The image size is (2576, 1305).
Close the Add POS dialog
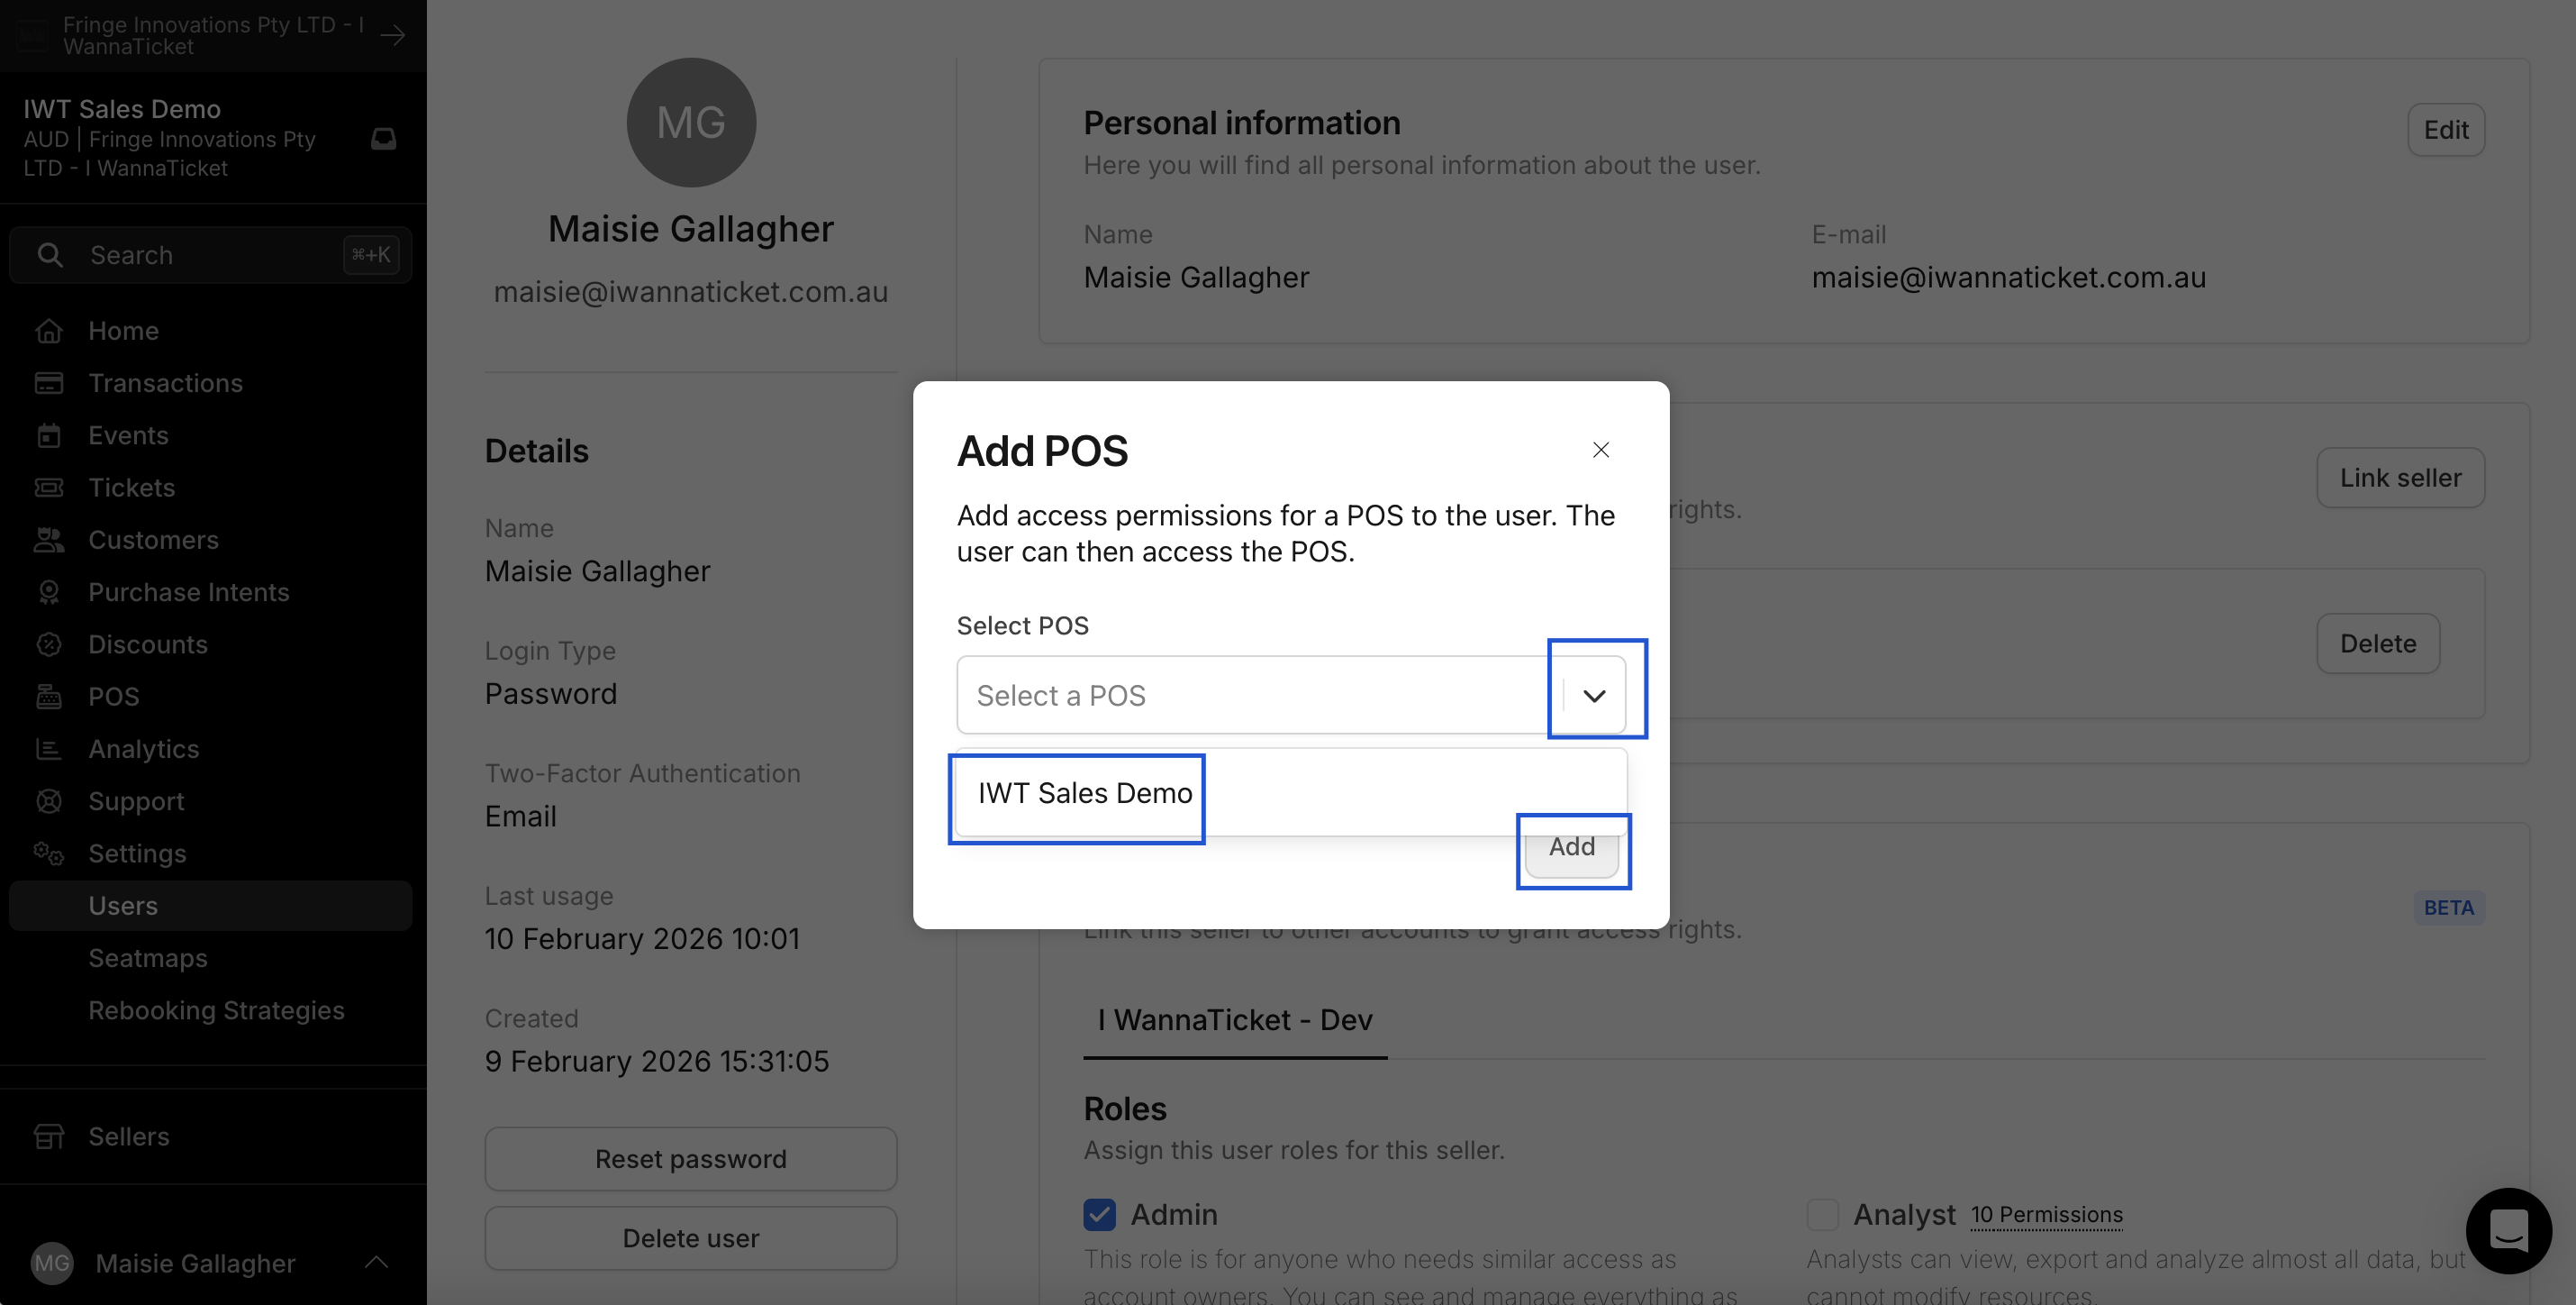(1600, 451)
